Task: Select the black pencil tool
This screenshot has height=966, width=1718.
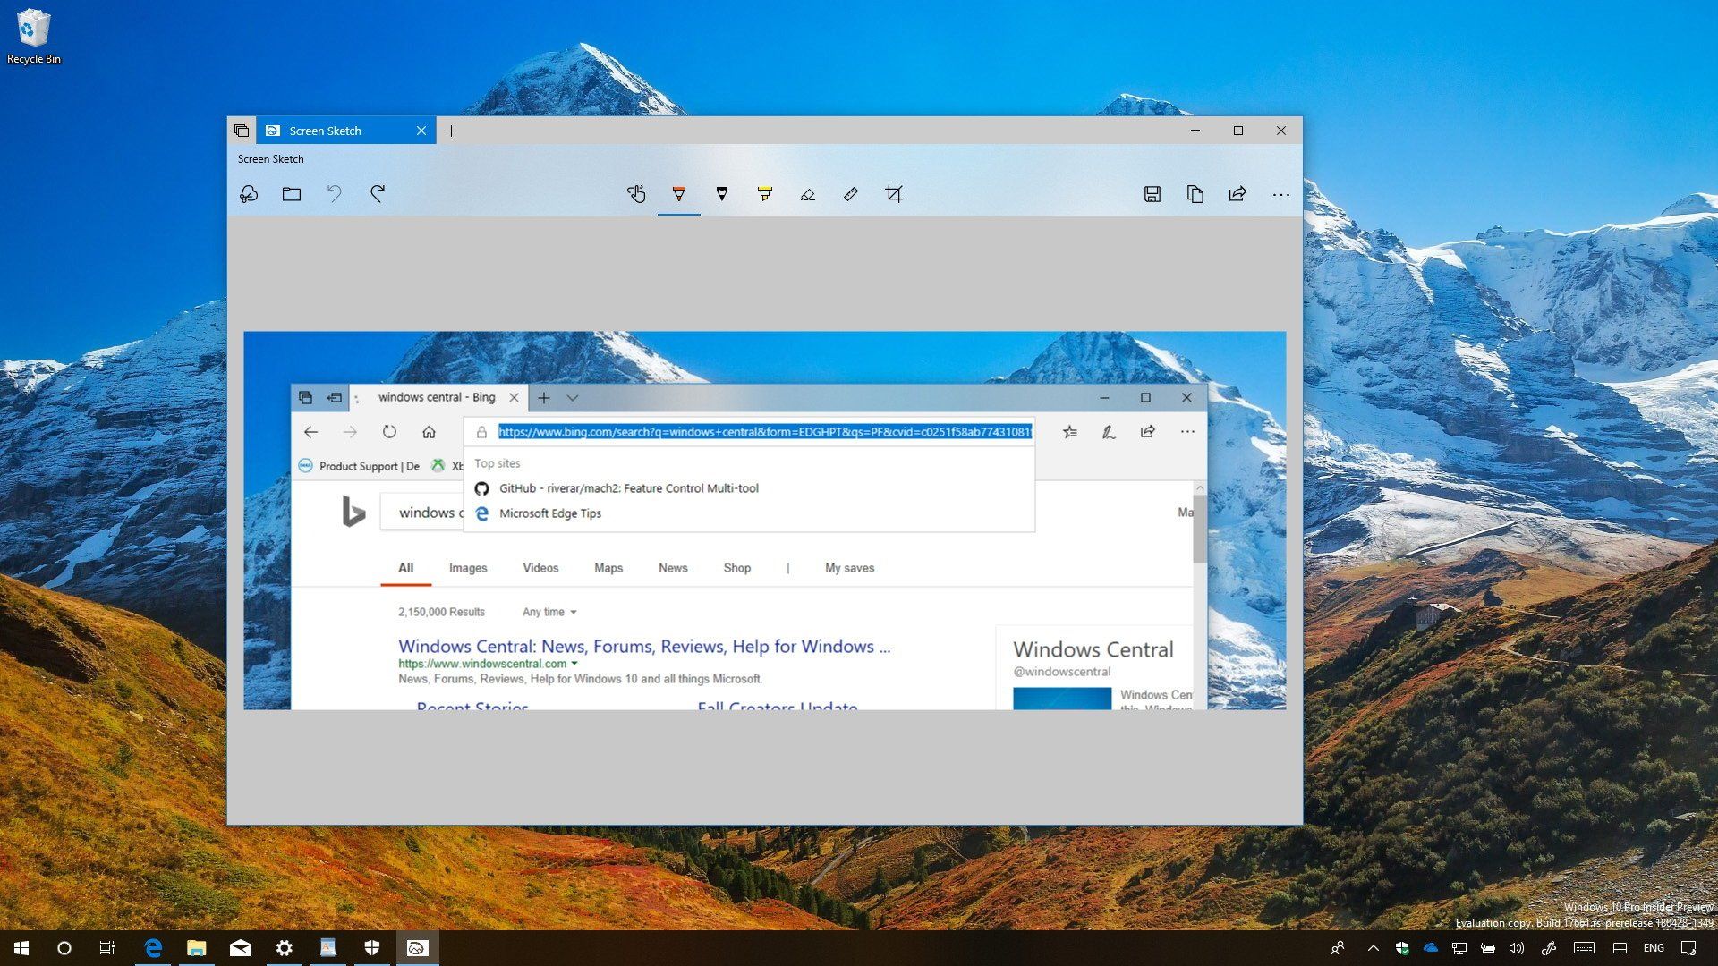Action: point(722,194)
